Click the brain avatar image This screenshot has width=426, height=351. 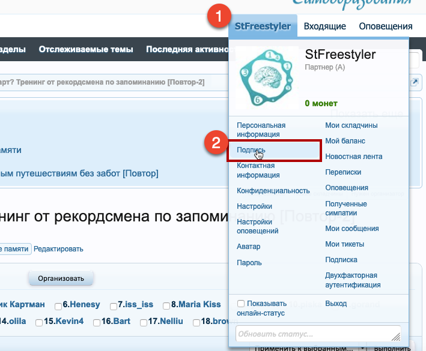pyautogui.click(x=267, y=78)
